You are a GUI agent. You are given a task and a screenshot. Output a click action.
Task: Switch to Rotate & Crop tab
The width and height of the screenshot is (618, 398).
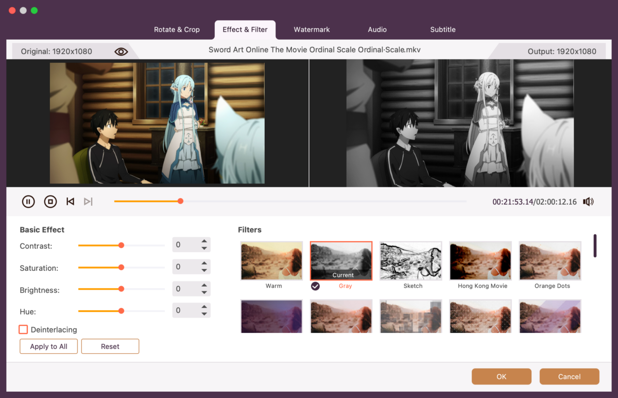177,29
